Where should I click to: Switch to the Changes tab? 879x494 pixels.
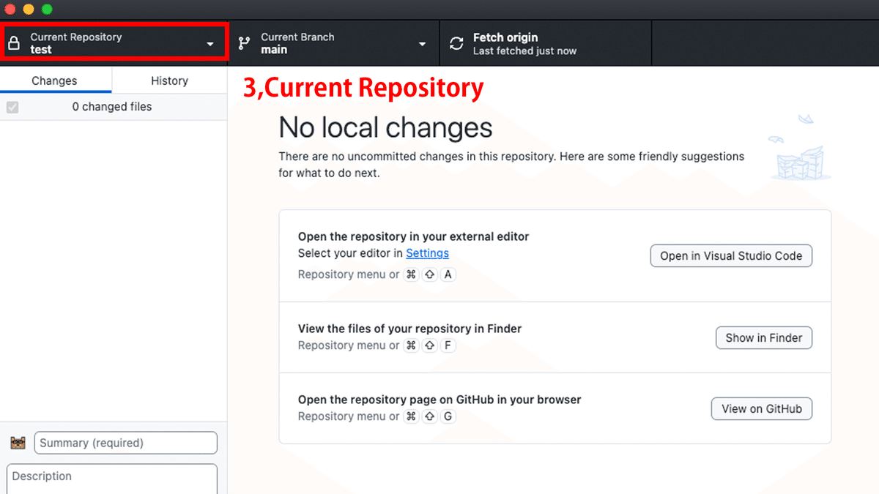[x=55, y=81]
